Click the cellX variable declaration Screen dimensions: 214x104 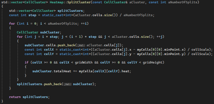pyautogui.click(x=48, y=50)
